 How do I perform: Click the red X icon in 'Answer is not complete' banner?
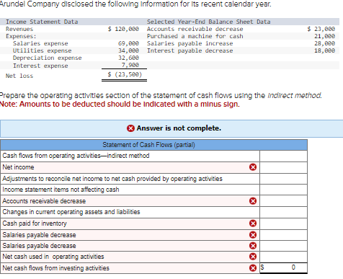(x=130, y=128)
